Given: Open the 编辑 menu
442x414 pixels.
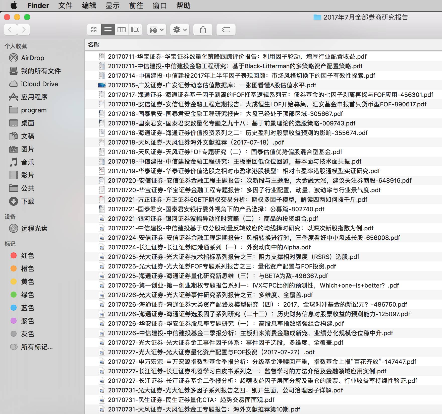Looking at the screenshot, I should coord(89,5).
